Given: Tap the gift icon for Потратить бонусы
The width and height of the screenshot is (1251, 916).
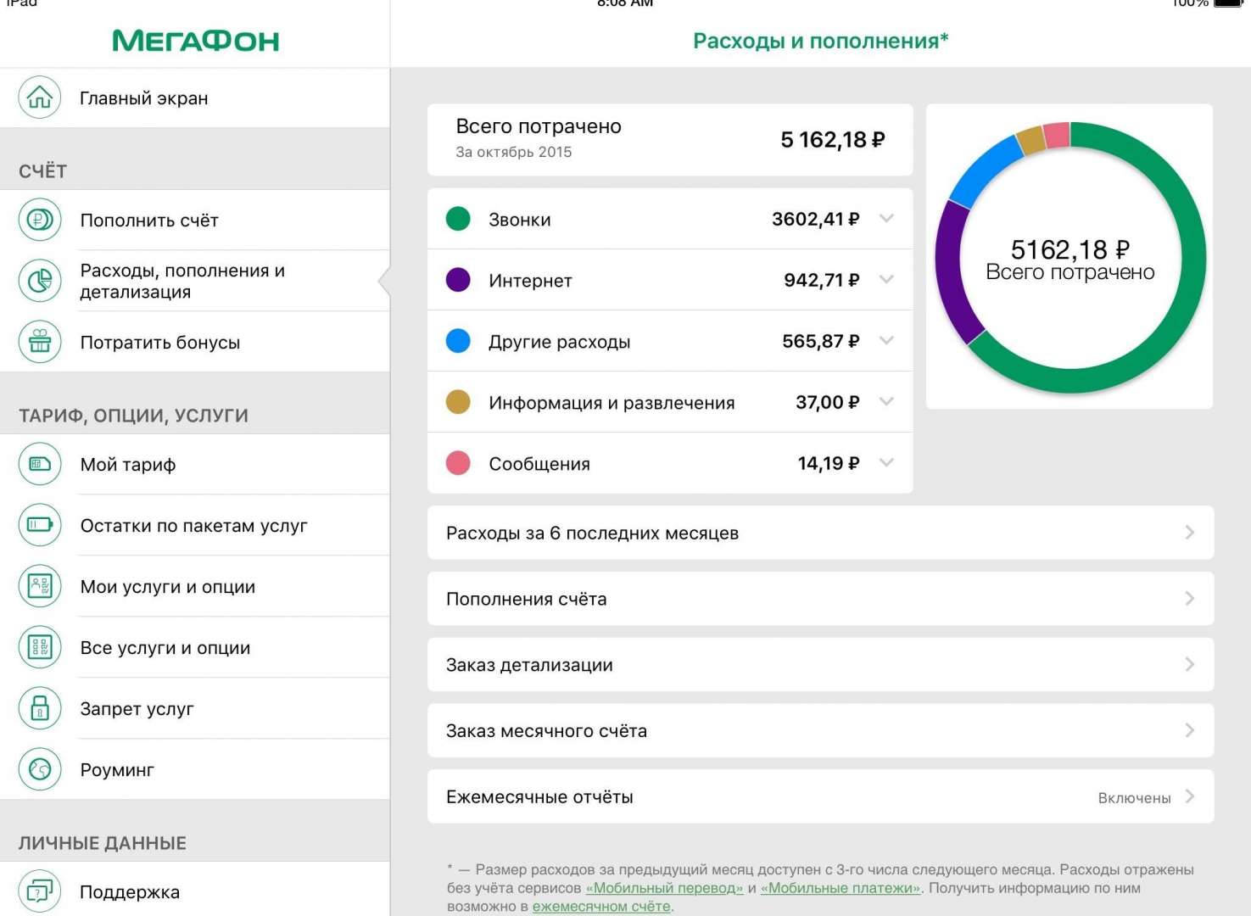Looking at the screenshot, I should pos(40,342).
